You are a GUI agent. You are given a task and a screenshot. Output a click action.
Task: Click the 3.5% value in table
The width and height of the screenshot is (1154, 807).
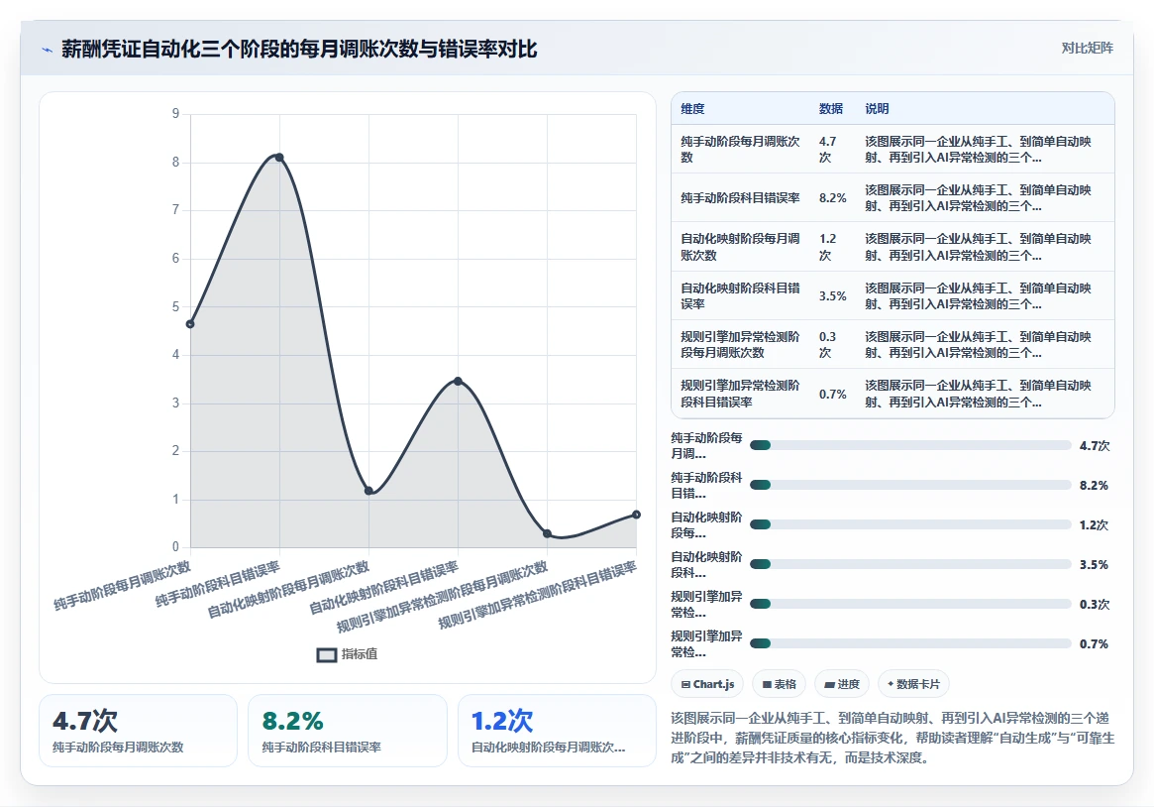pyautogui.click(x=833, y=296)
